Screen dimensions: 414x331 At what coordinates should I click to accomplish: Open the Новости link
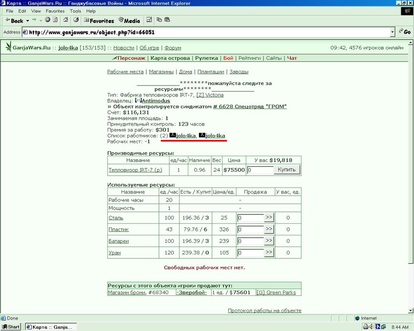124,48
